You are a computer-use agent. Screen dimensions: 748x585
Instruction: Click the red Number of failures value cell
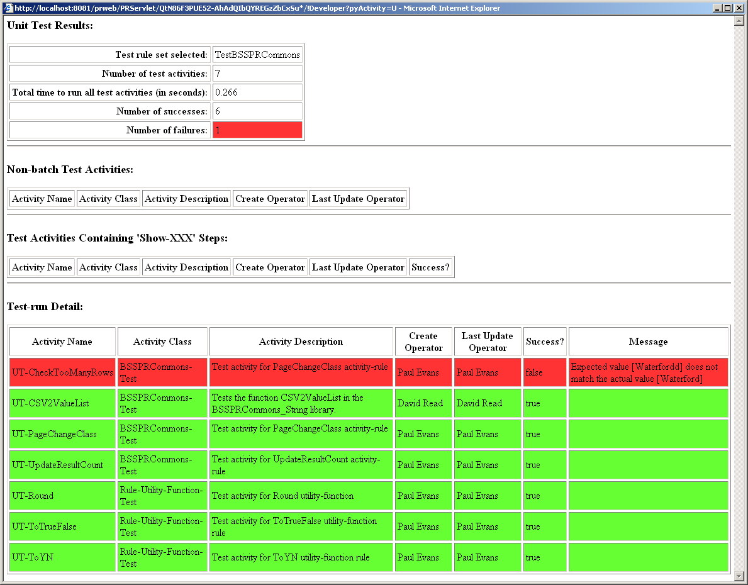click(257, 130)
